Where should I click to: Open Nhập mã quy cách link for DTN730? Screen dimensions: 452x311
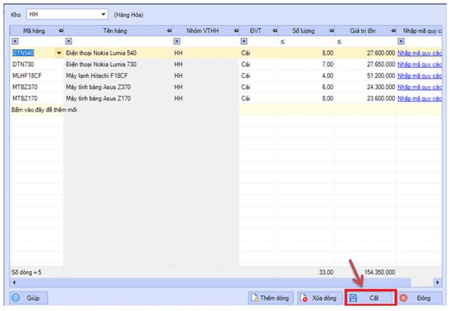coord(419,64)
